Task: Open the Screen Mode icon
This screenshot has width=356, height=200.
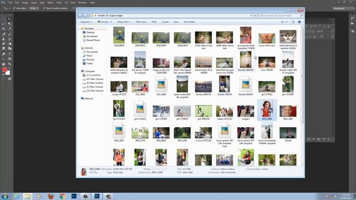Action: pyautogui.click(x=9, y=79)
